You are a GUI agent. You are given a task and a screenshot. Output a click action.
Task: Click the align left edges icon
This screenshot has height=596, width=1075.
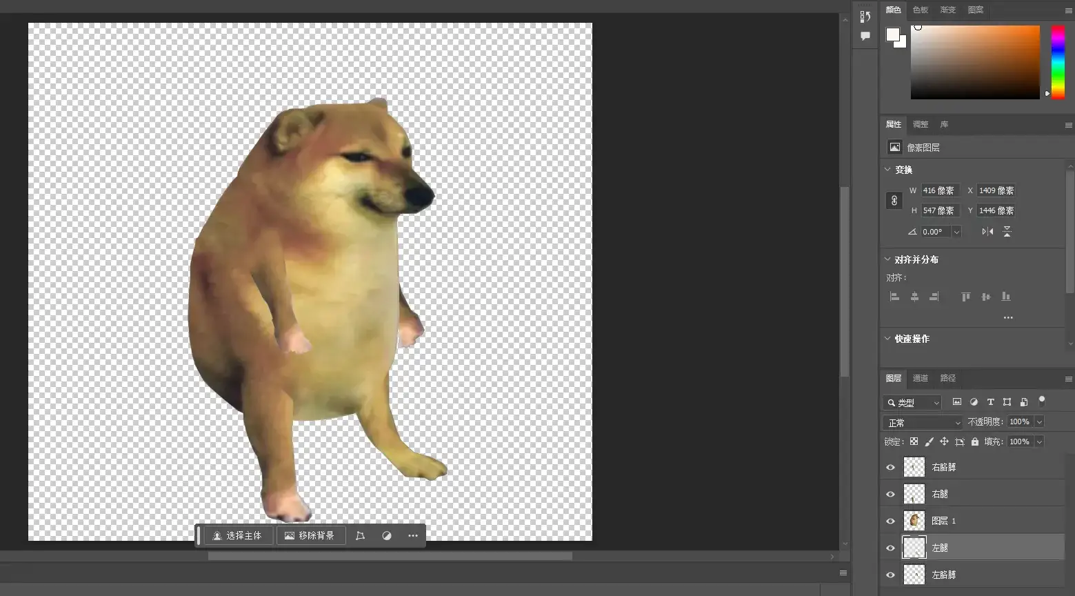tap(894, 297)
